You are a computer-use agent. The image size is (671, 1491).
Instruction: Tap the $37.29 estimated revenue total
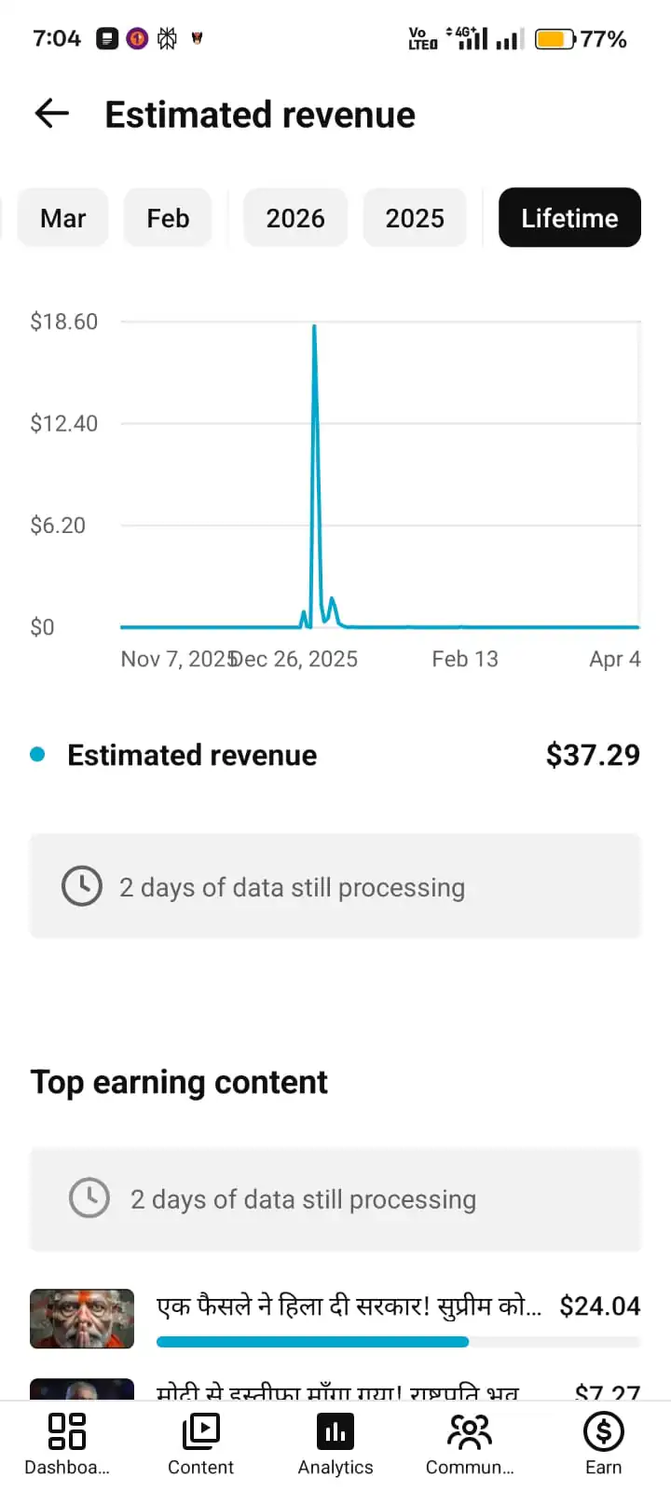tap(593, 755)
